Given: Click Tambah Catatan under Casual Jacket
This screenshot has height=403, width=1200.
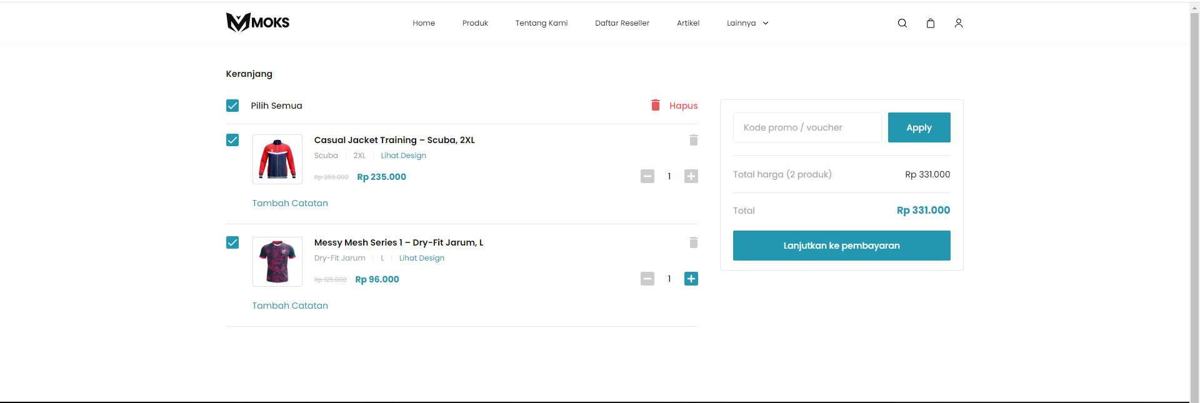Looking at the screenshot, I should click(x=290, y=203).
